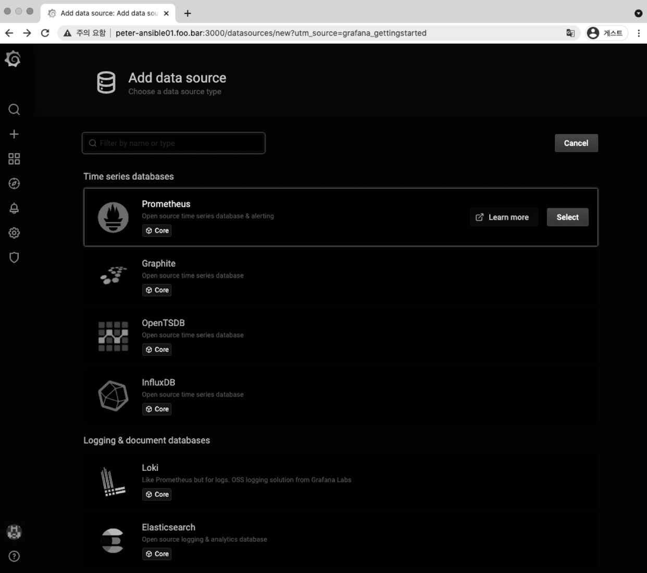This screenshot has width=647, height=573.
Task: Click the guest profile button
Action: 606,33
